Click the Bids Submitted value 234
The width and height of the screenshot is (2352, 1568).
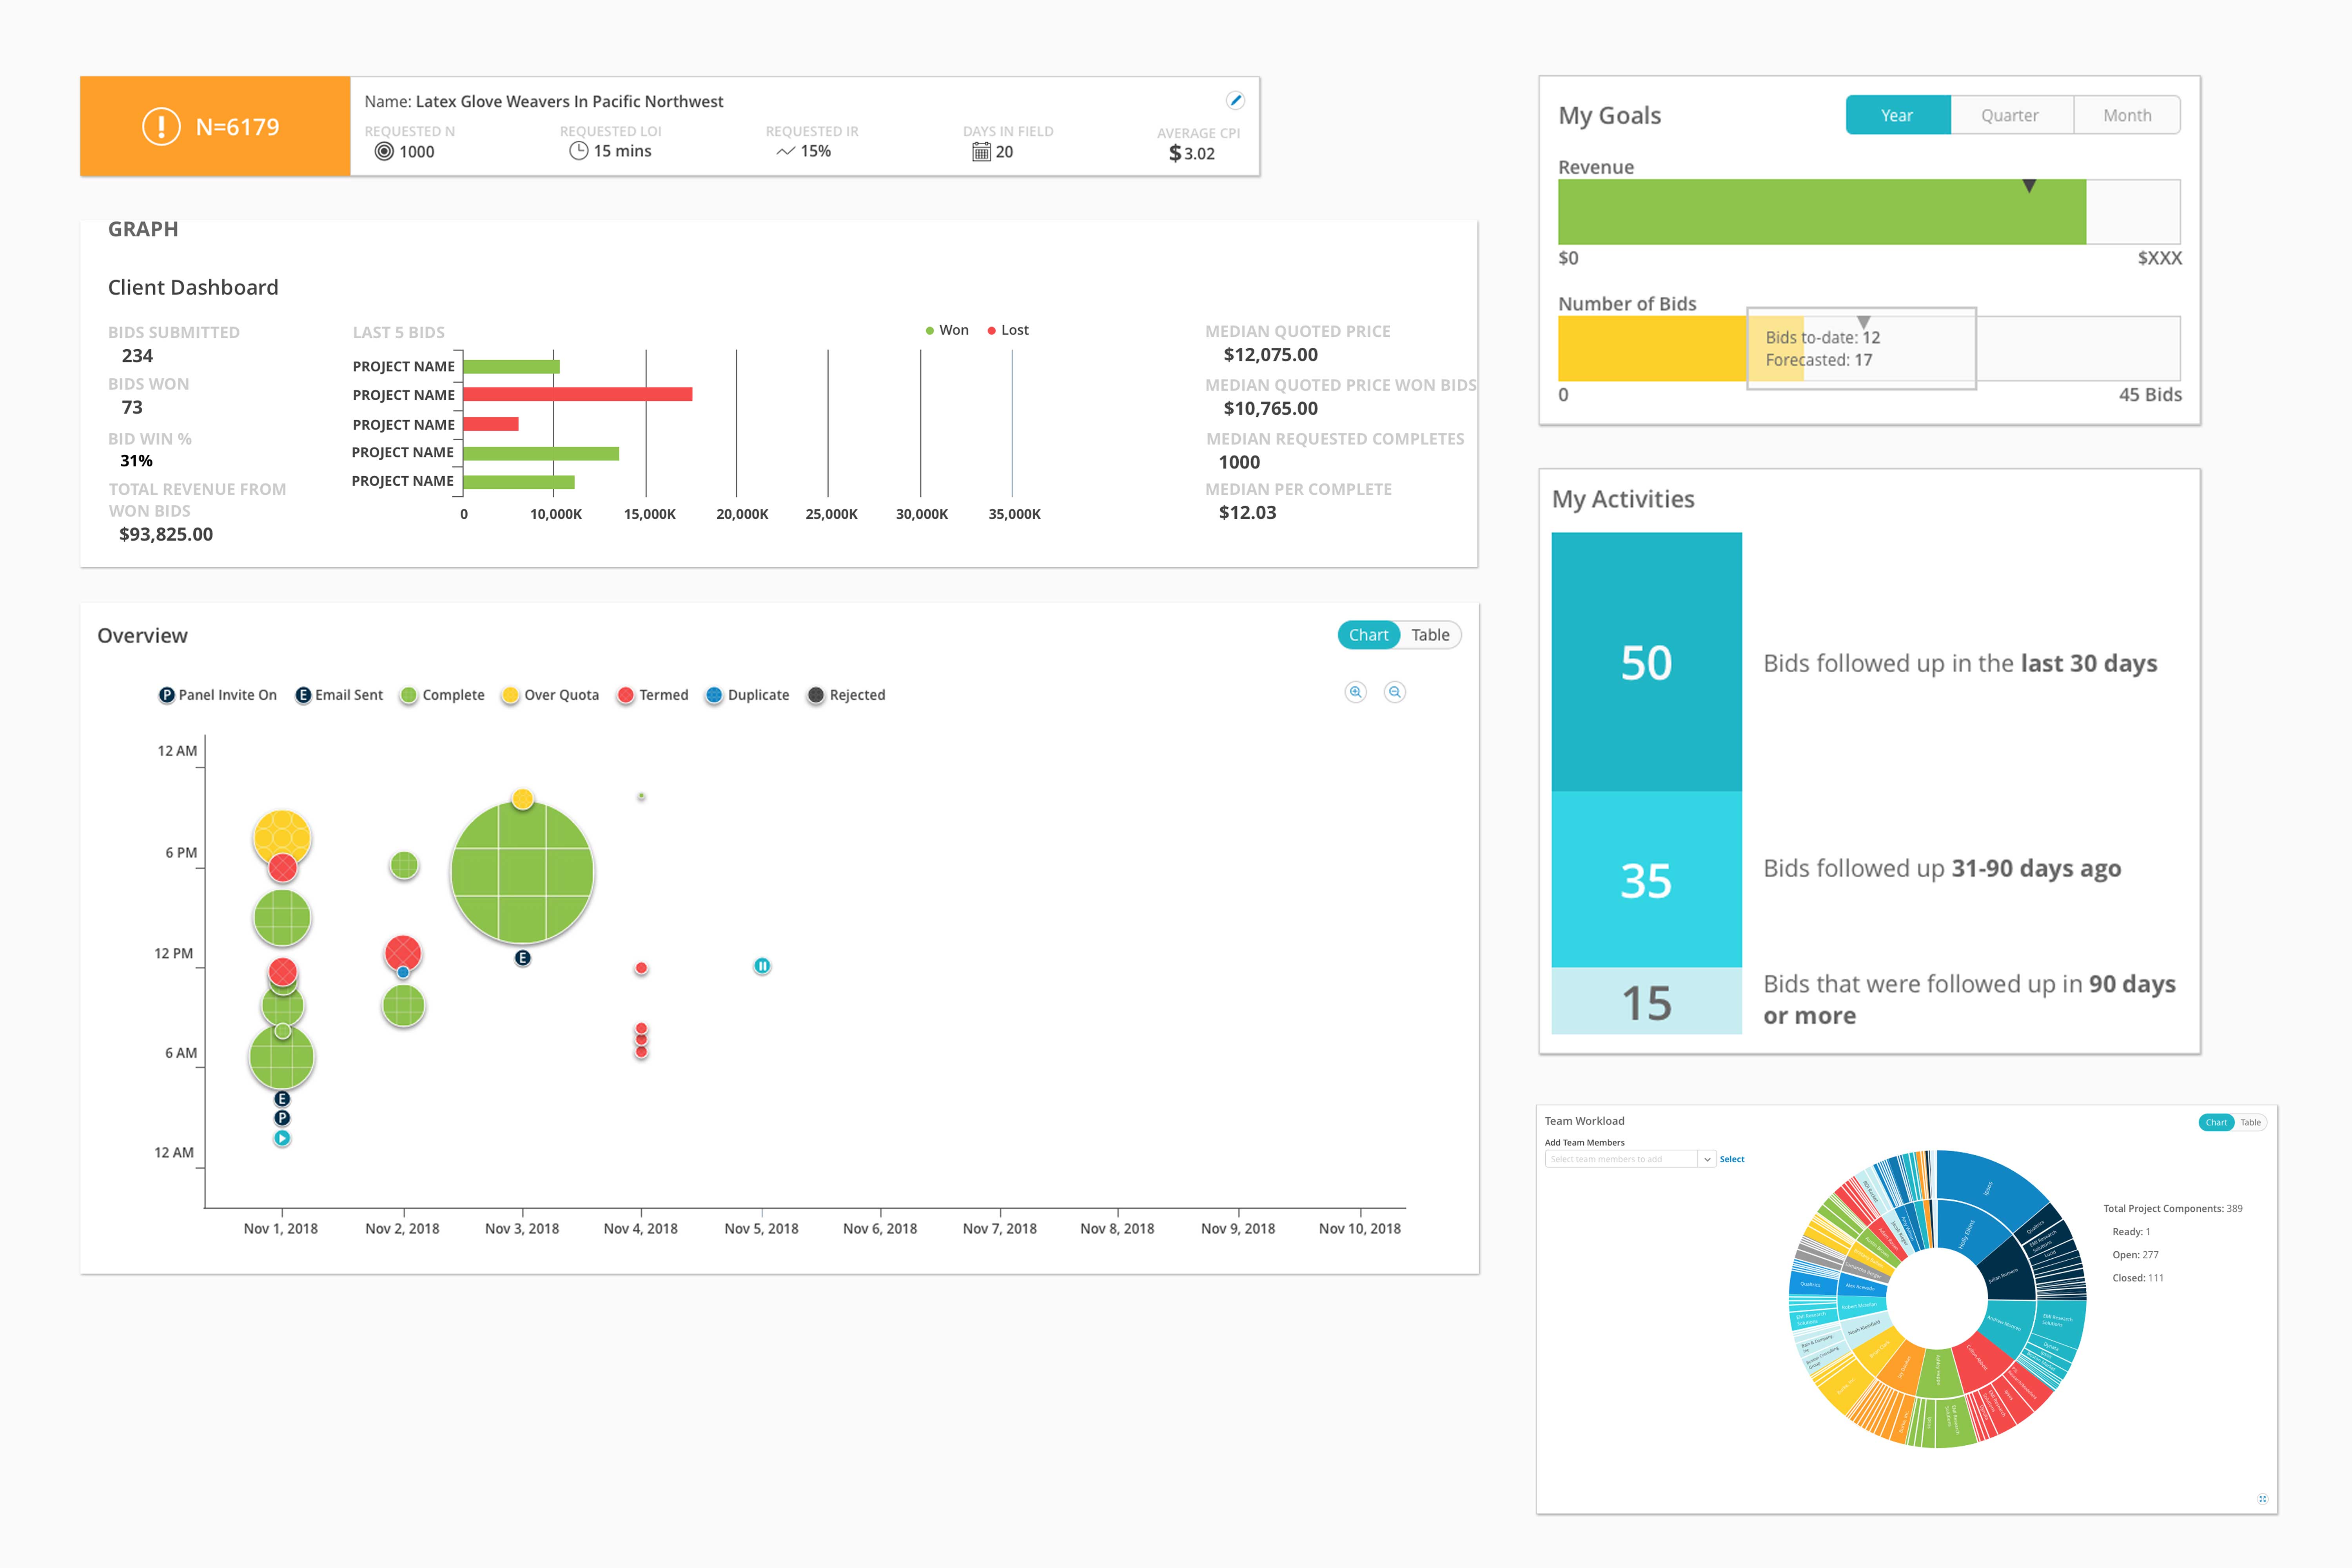[137, 355]
